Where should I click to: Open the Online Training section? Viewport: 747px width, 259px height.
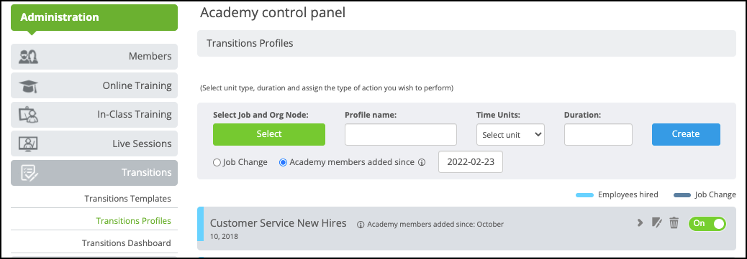[94, 85]
